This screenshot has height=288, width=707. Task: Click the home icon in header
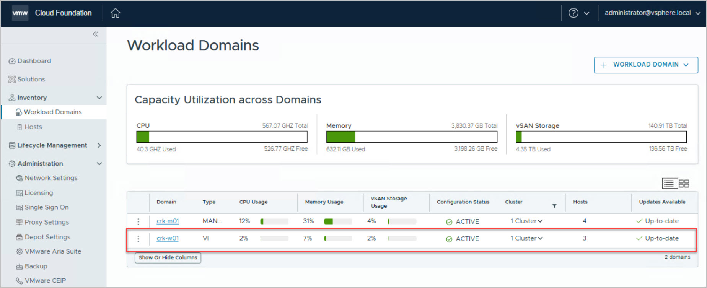[x=115, y=13]
